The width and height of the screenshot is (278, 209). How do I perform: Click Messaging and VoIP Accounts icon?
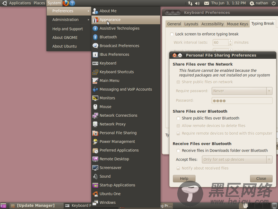point(95,89)
